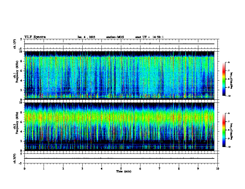Click the ch.3 voltage waveform trace

(119, 158)
